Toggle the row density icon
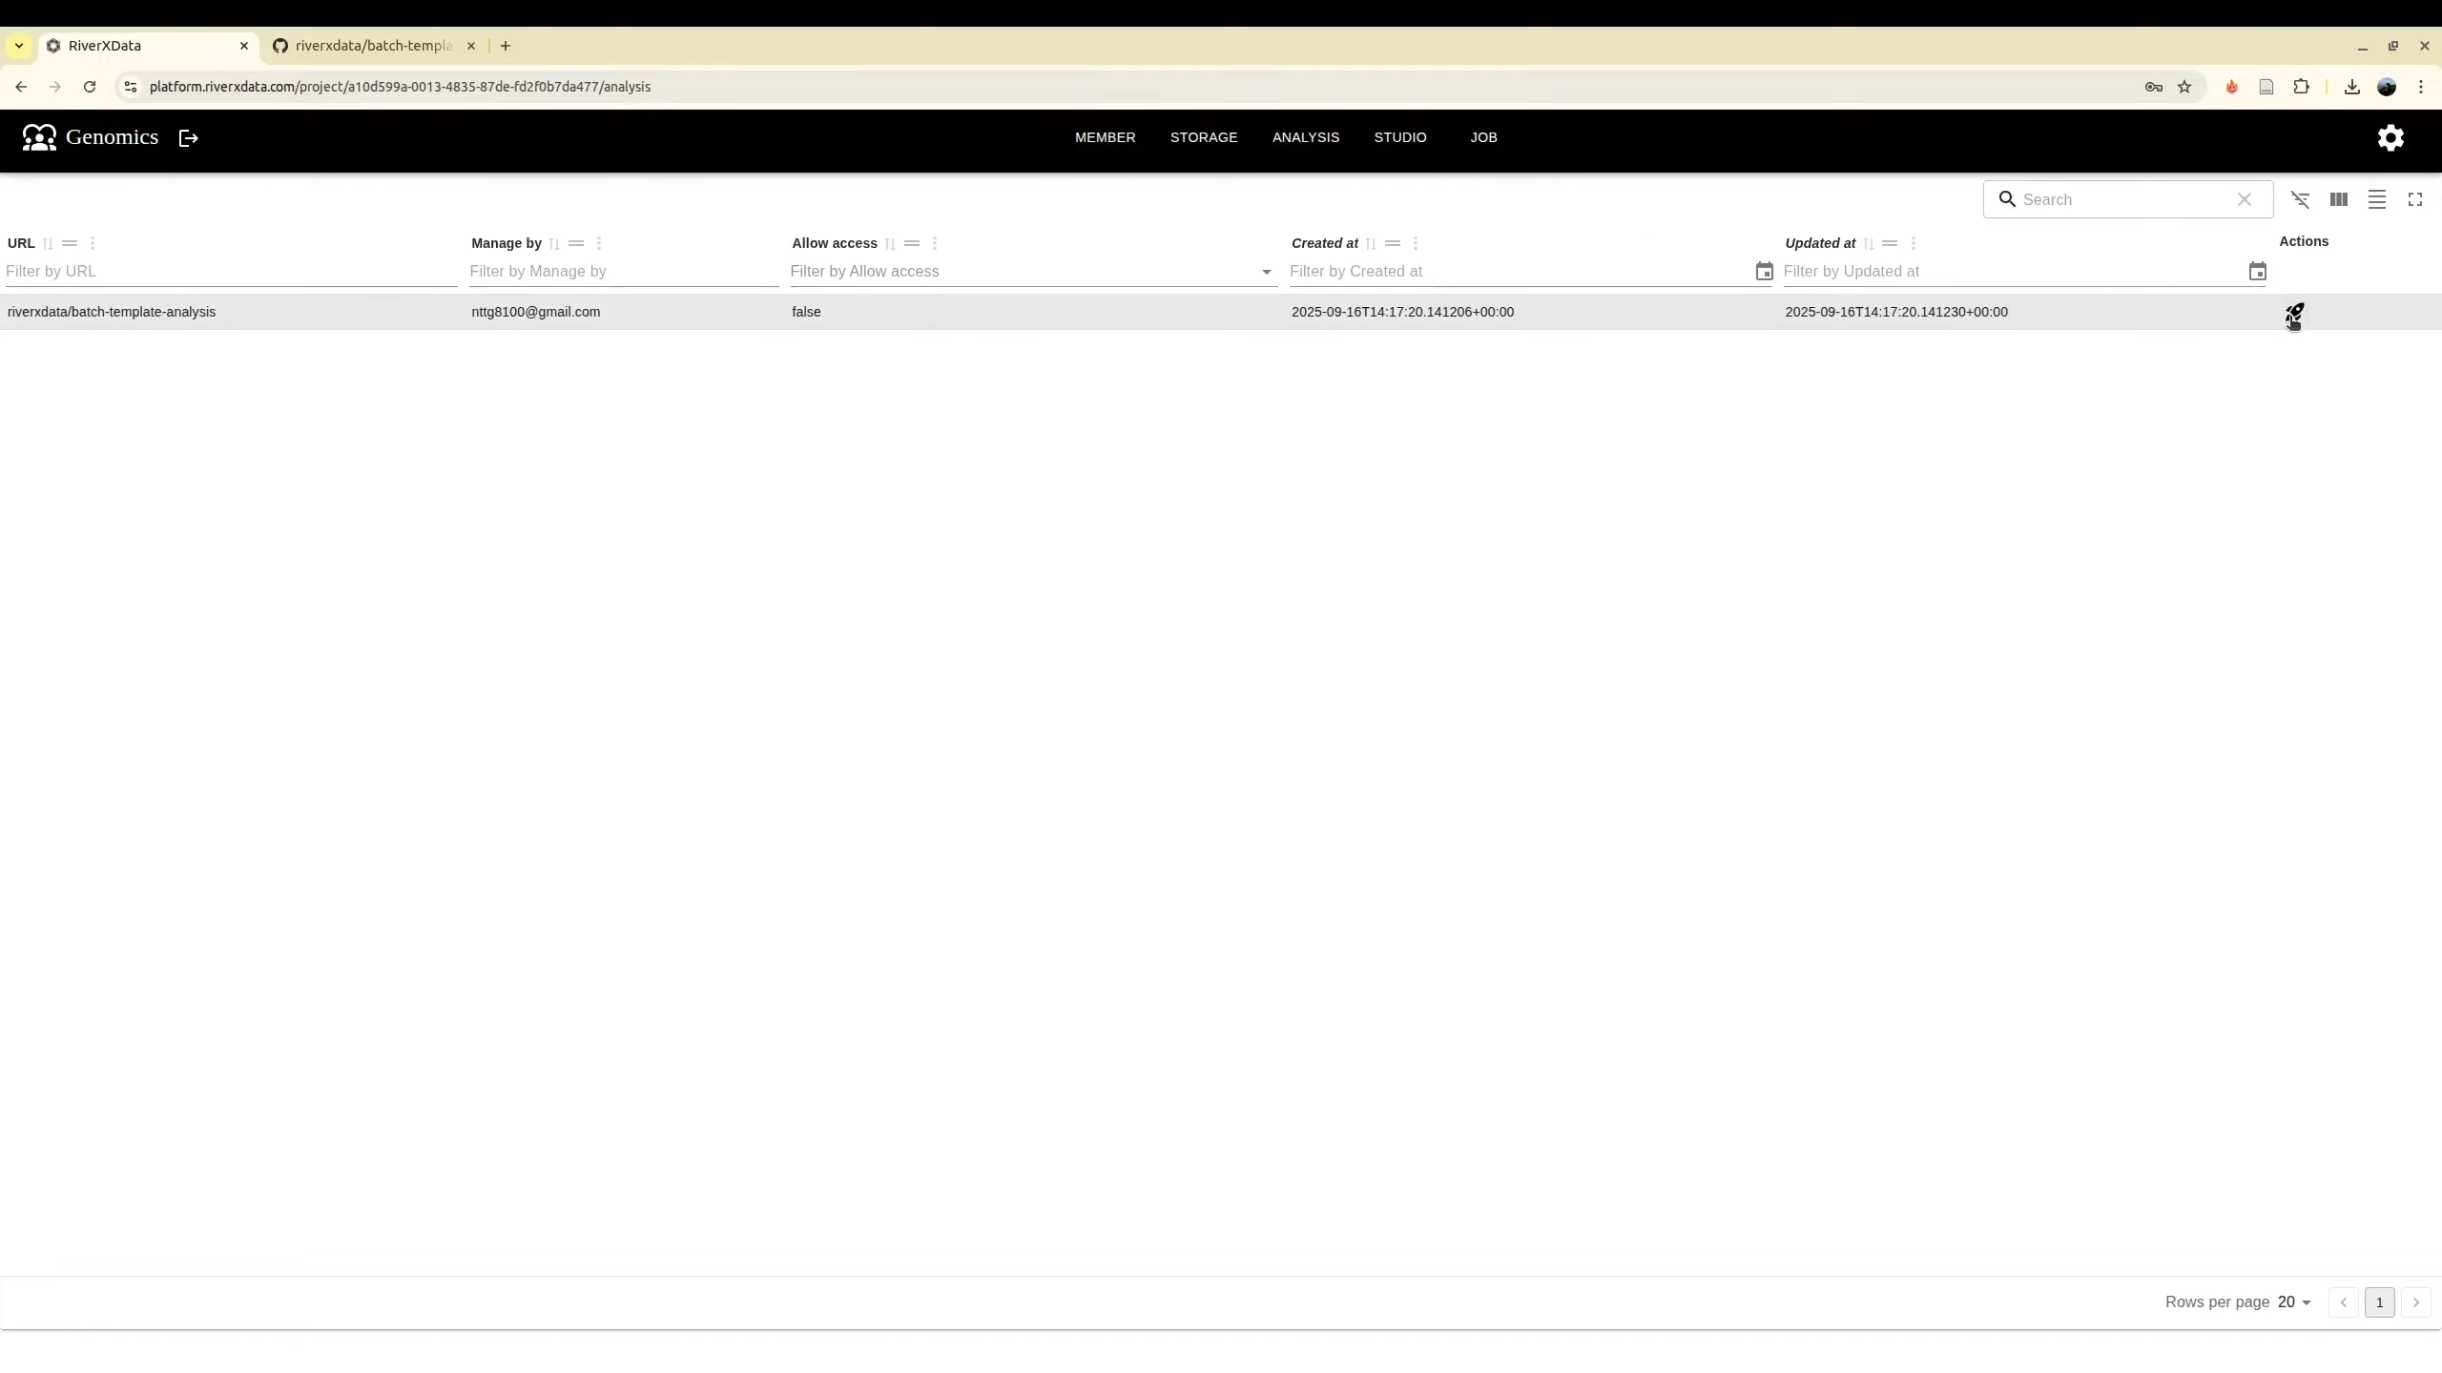 pos(2376,200)
